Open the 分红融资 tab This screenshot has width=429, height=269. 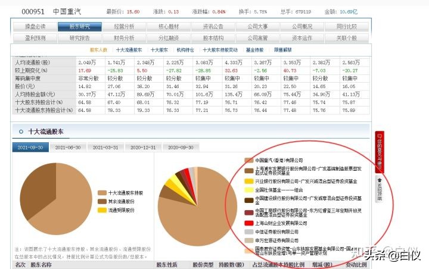pos(169,38)
